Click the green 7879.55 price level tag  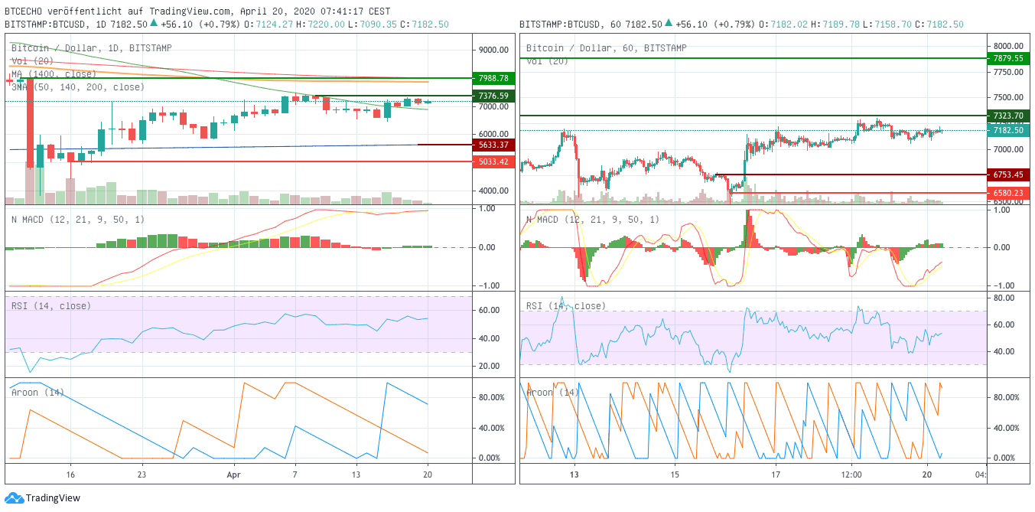tap(1009, 58)
